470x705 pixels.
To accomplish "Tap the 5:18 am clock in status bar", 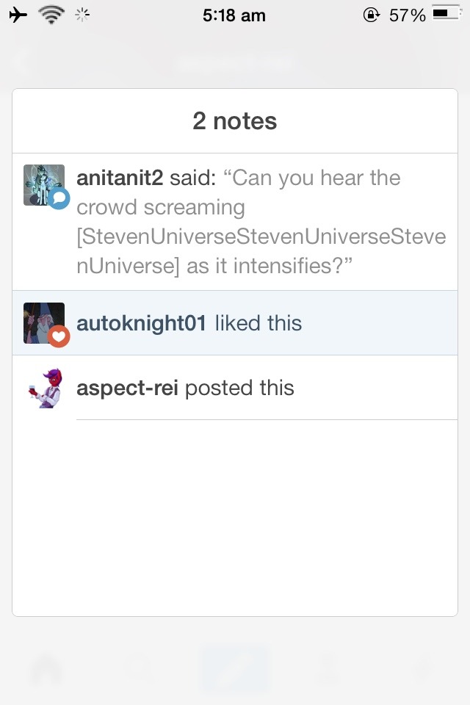I will [234, 15].
